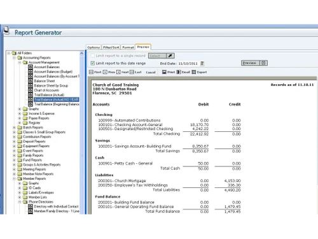Image resolution: width=318 pixels, height=239 pixels.
Task: Click the eraser icon beside Select button
Action: click(x=170, y=56)
